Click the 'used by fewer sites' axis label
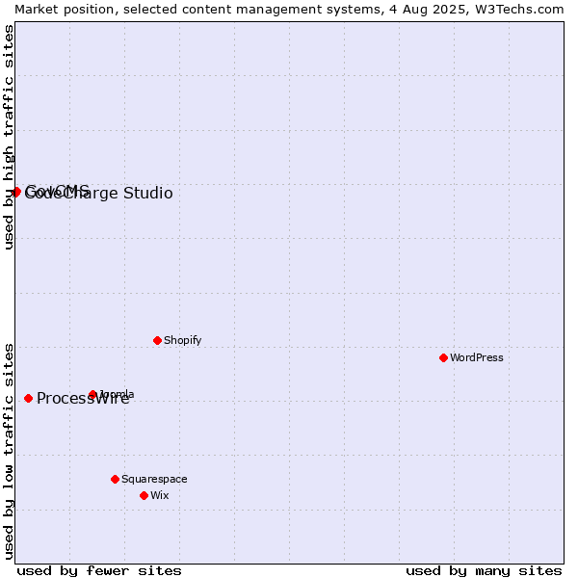The image size is (578, 578). point(99,571)
